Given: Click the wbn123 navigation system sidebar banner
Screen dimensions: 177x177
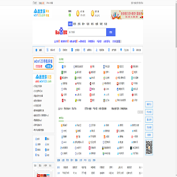Looking at the screenshot, I should 43,63.
